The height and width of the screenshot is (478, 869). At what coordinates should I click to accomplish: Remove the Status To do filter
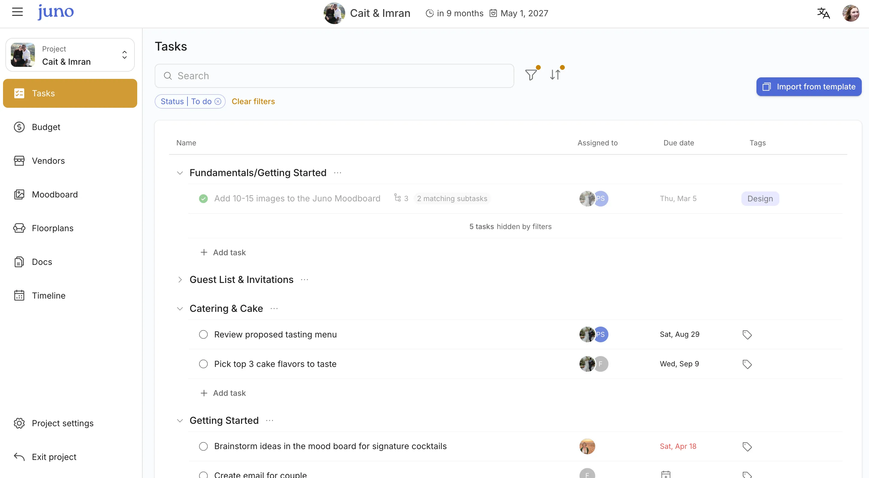(218, 101)
